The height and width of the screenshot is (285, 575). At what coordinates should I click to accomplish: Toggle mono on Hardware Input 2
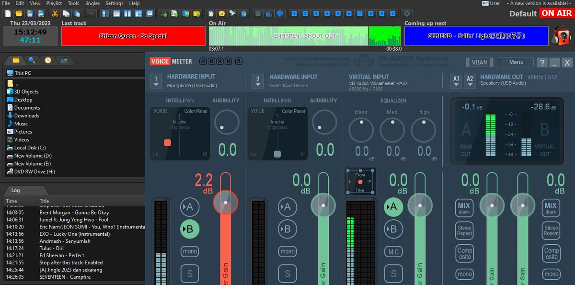click(x=287, y=251)
